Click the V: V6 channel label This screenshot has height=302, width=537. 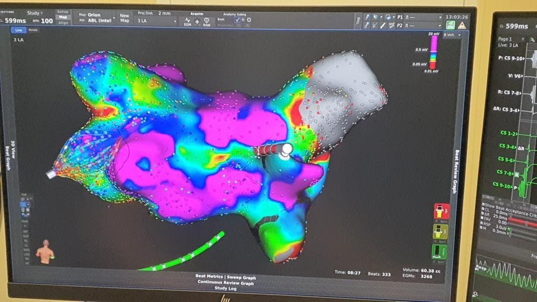pyautogui.click(x=514, y=75)
